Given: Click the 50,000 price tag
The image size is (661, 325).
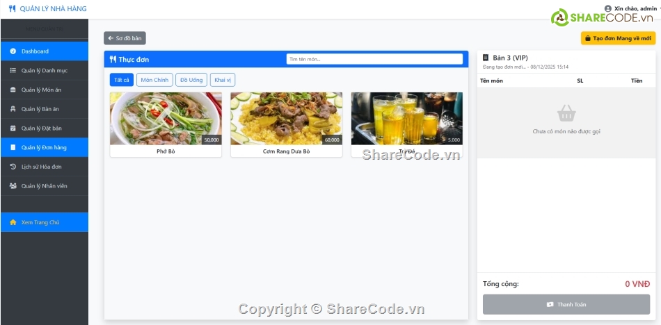Looking at the screenshot, I should pyautogui.click(x=212, y=140).
